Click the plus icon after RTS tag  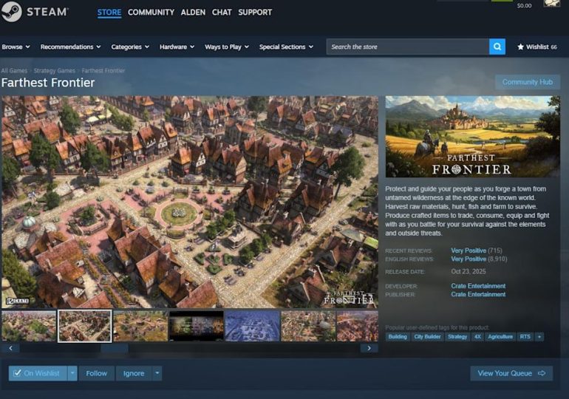539,337
